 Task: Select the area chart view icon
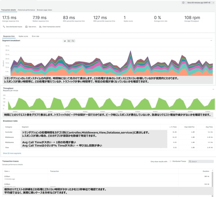(x=65, y=41)
